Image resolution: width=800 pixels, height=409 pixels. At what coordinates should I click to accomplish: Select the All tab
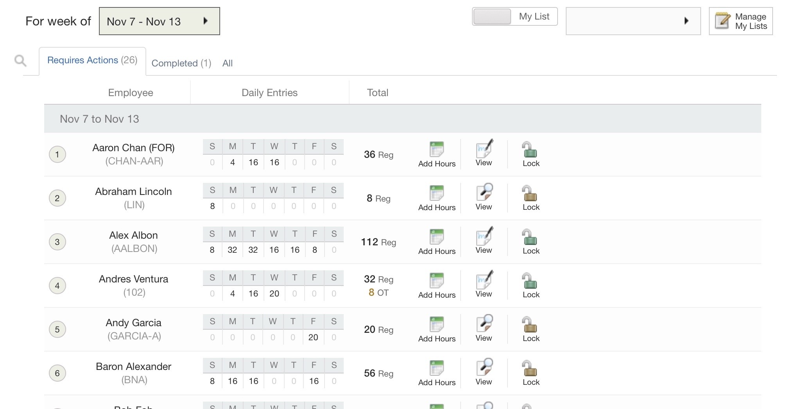[x=227, y=63]
